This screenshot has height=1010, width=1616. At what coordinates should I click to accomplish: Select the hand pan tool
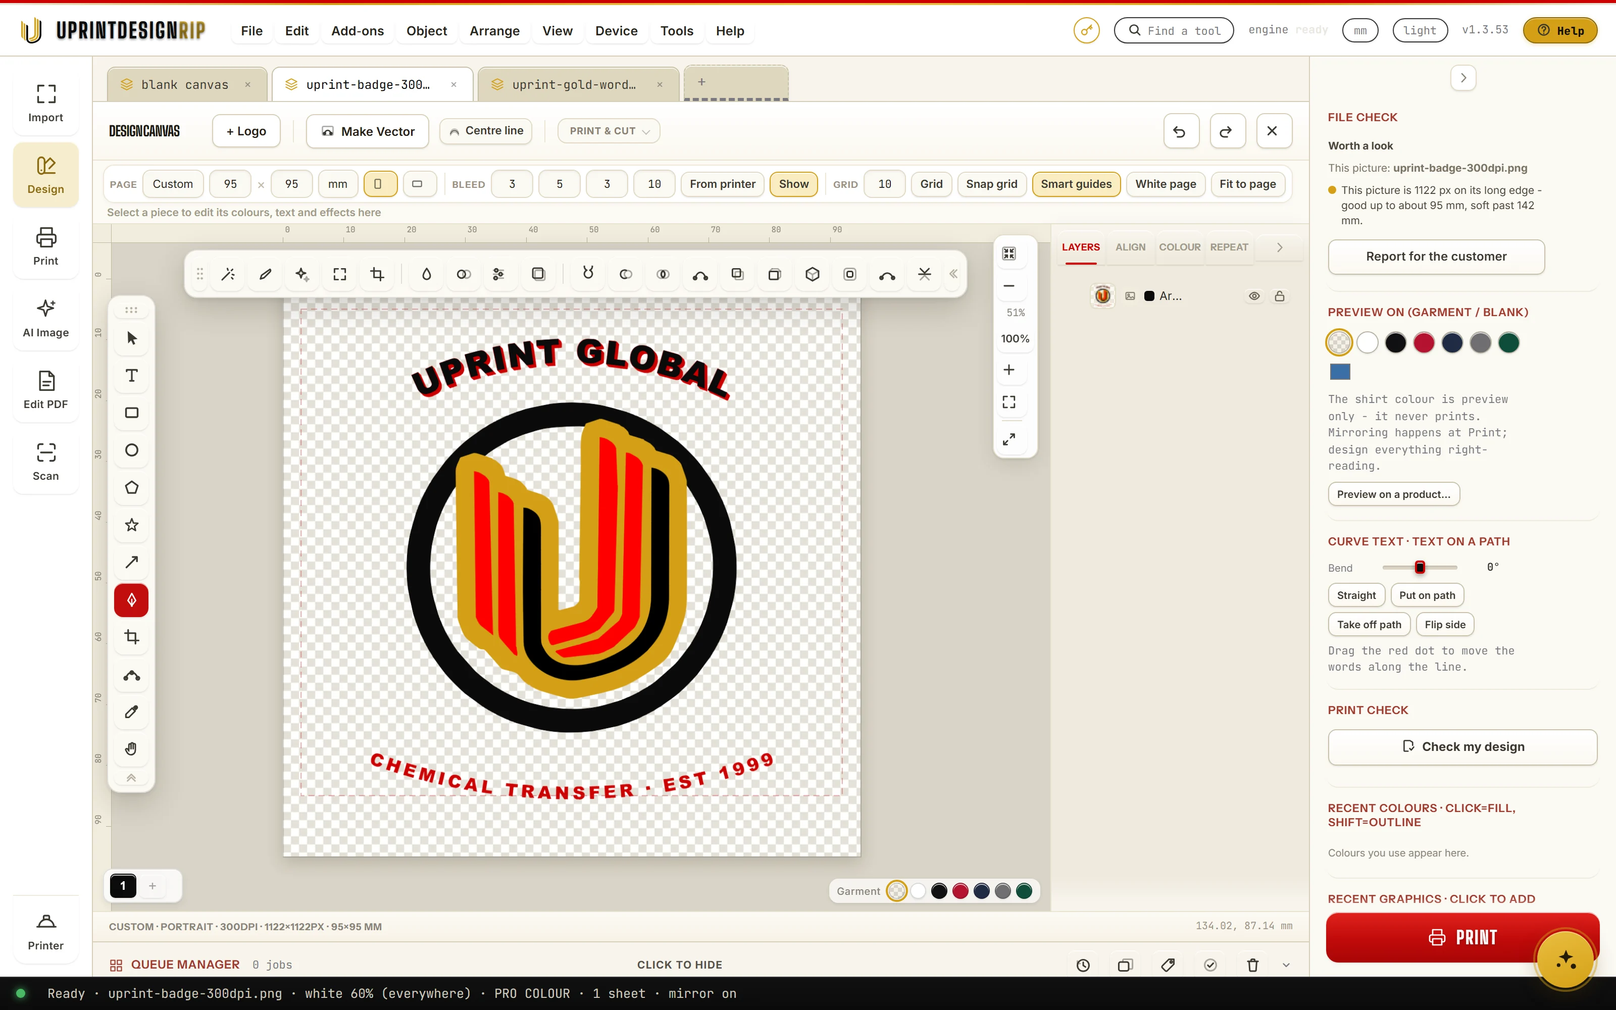(131, 749)
